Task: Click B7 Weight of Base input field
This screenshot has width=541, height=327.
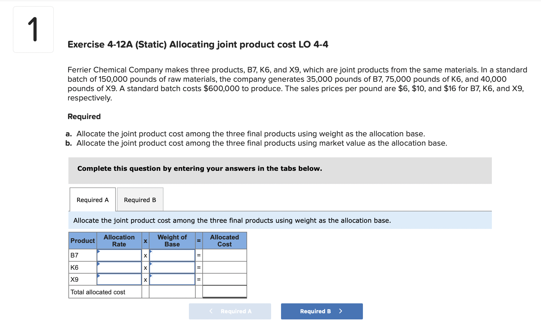Action: point(172,255)
